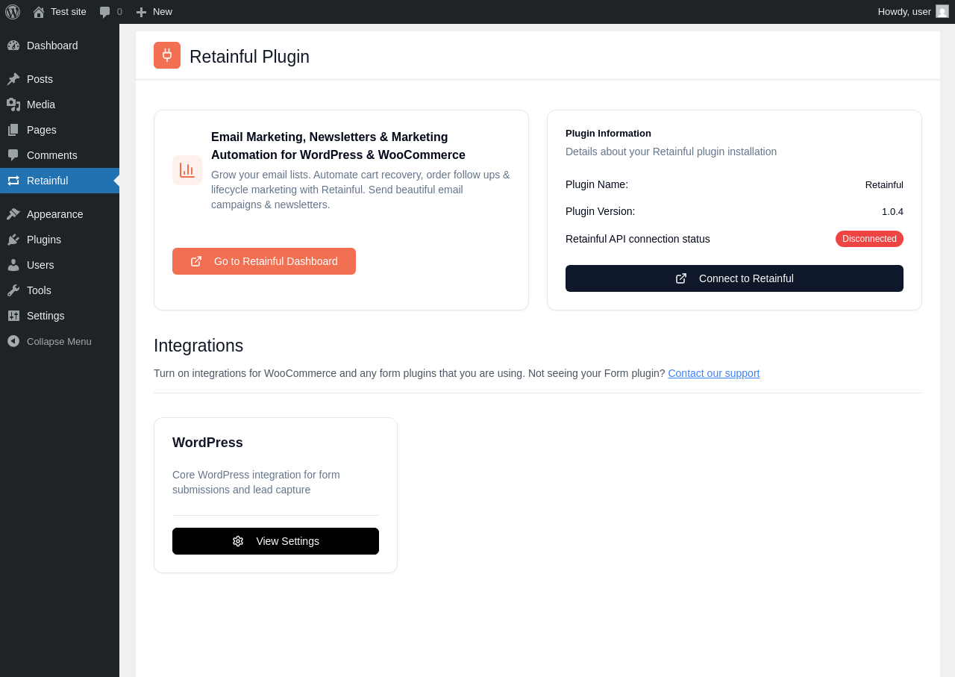This screenshot has width=955, height=677.
Task: Click the Dashboard gauge icon
Action: 13,46
